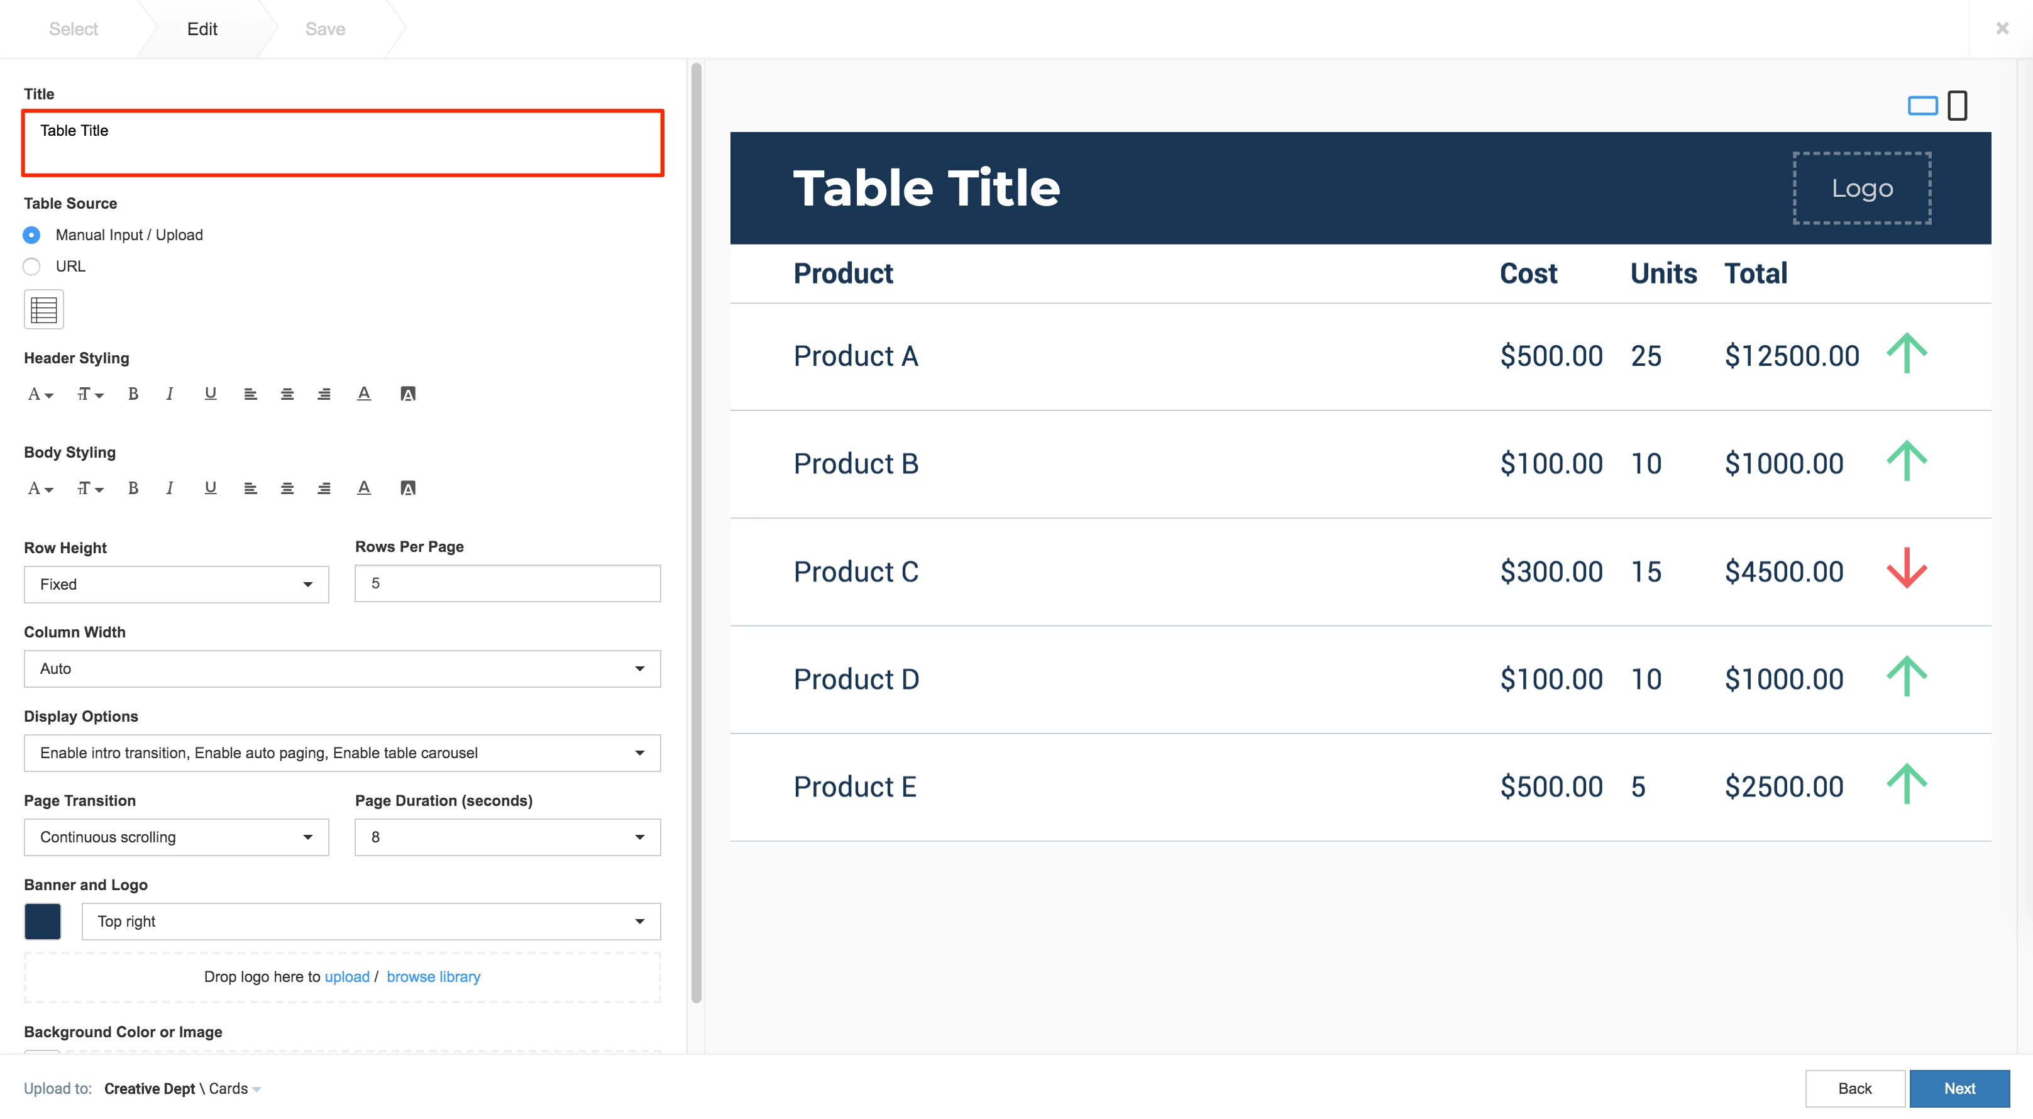The image size is (2033, 1119).
Task: Switch preview to landscape orientation
Action: pos(1922,105)
